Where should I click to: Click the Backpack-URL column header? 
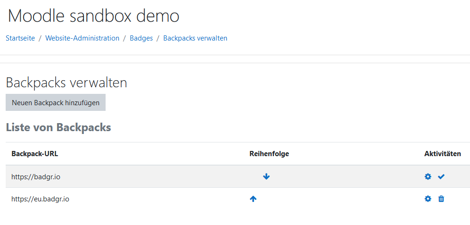pyautogui.click(x=35, y=154)
